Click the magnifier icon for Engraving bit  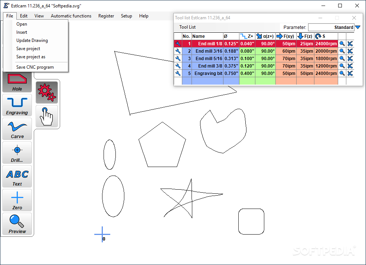342,73
